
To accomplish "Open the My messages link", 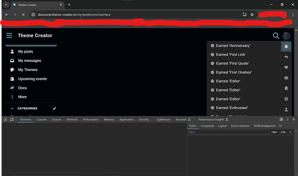I will [30, 60].
